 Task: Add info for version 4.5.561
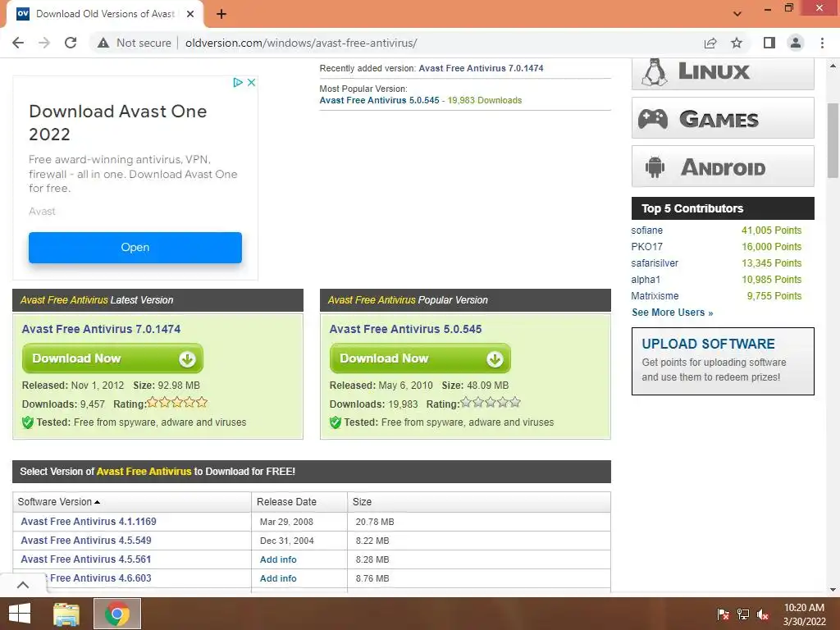(x=278, y=559)
